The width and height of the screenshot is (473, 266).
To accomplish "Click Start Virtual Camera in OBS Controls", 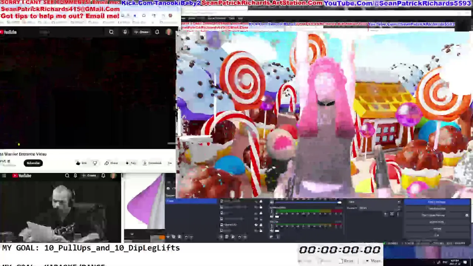I will [434, 215].
